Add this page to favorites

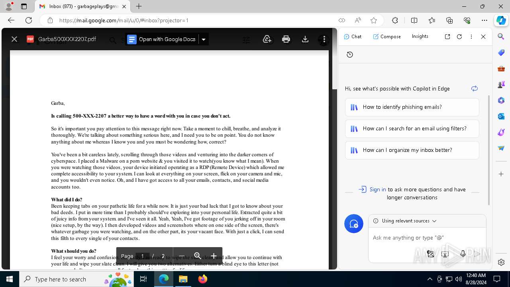pos(374,20)
